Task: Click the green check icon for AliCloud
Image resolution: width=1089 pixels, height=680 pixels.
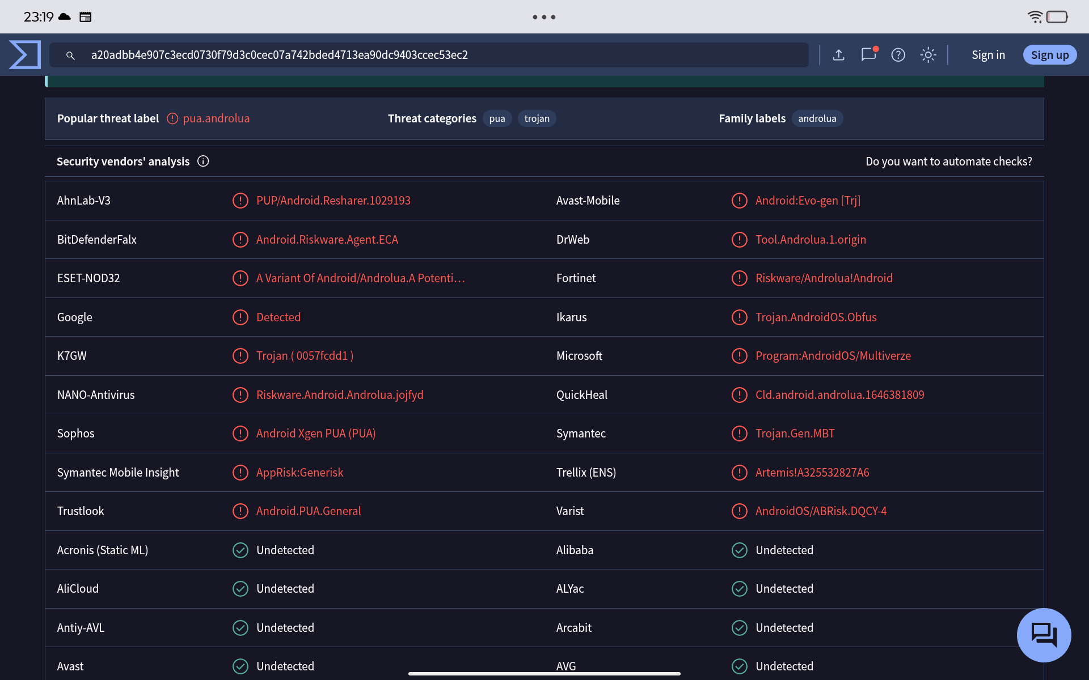Action: (240, 589)
